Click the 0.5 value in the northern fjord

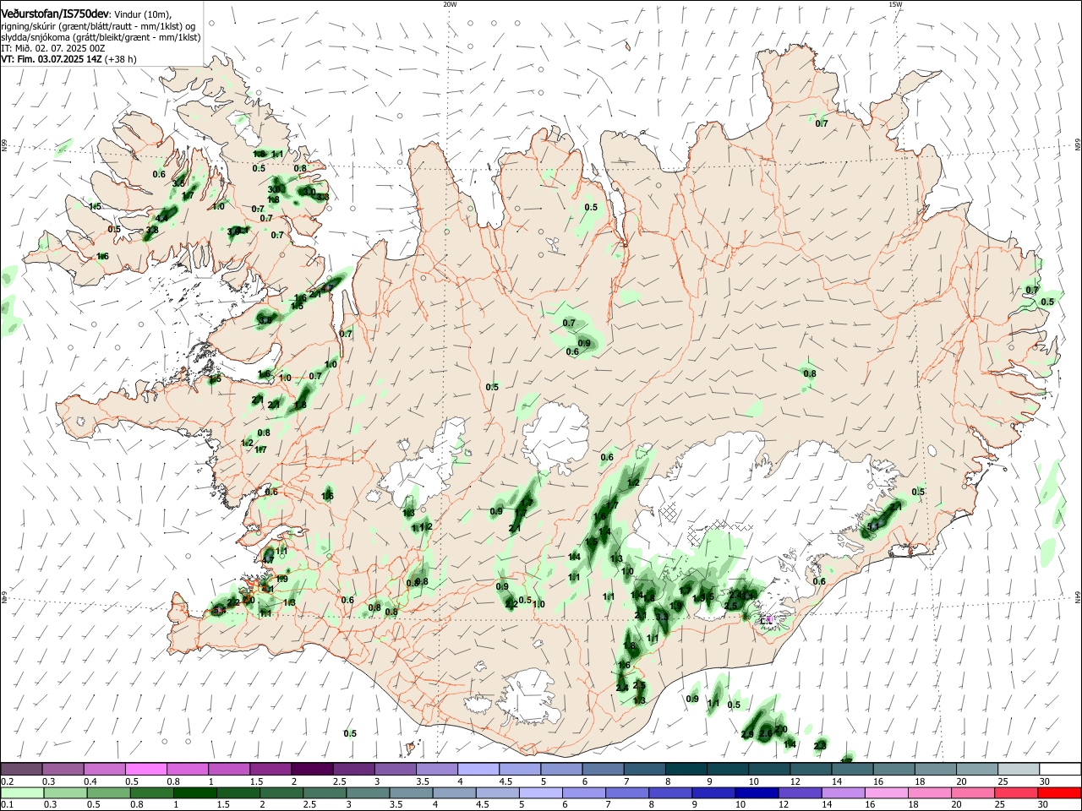click(x=591, y=207)
